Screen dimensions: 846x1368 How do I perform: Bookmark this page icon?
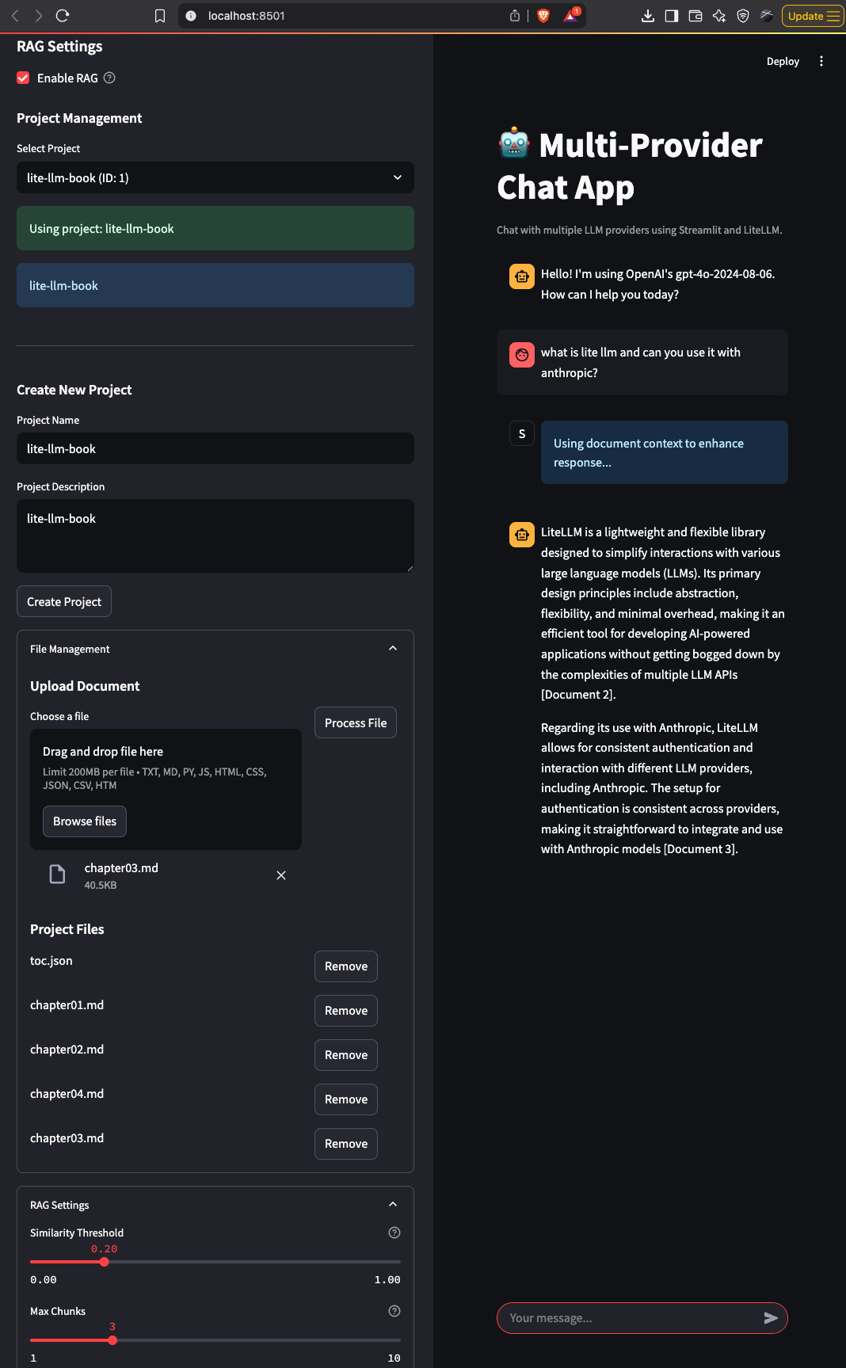160,16
